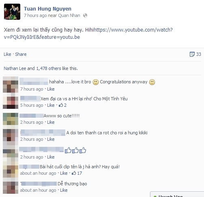Image resolution: width=204 pixels, height=197 pixels.
Task: Click the Quan Nhan location link
Action: [x=69, y=15]
